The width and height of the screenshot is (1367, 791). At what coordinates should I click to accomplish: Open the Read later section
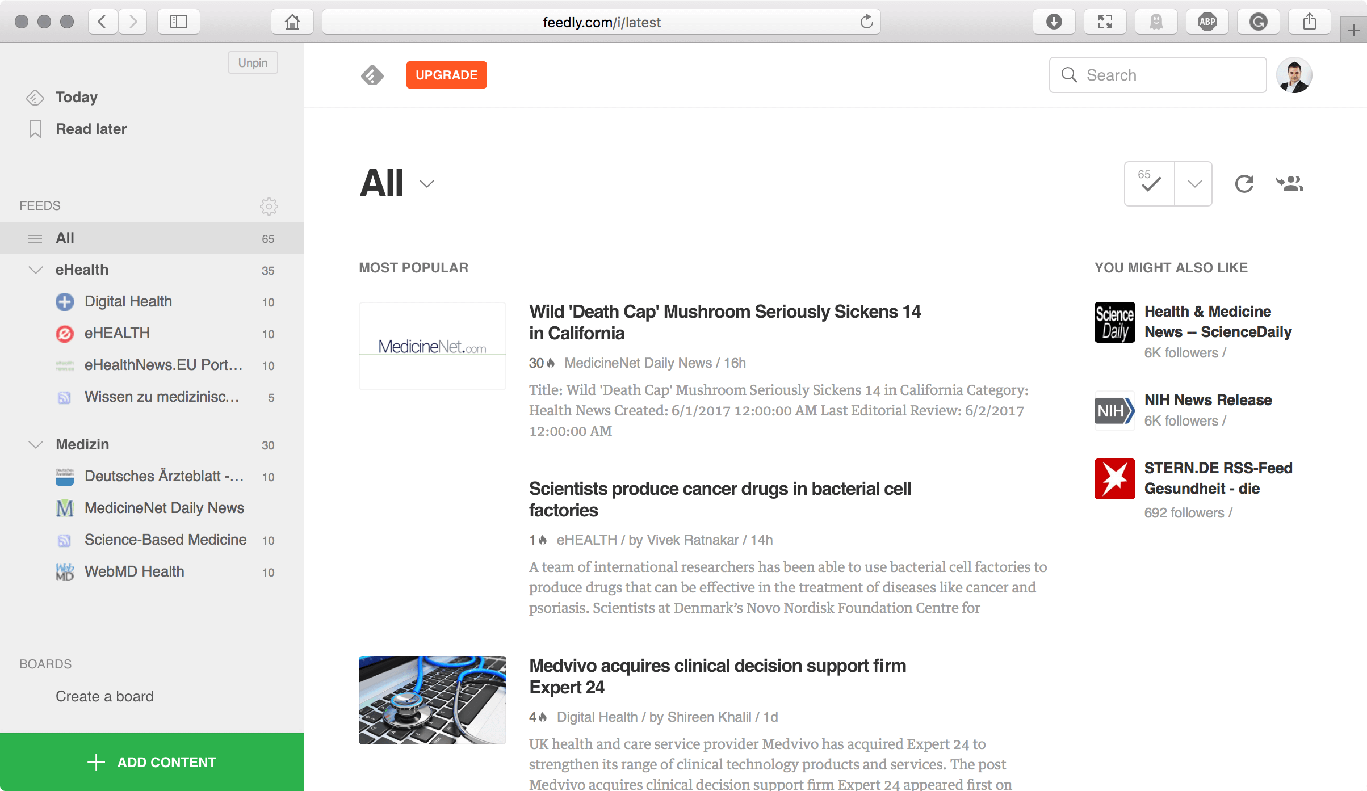click(x=91, y=129)
